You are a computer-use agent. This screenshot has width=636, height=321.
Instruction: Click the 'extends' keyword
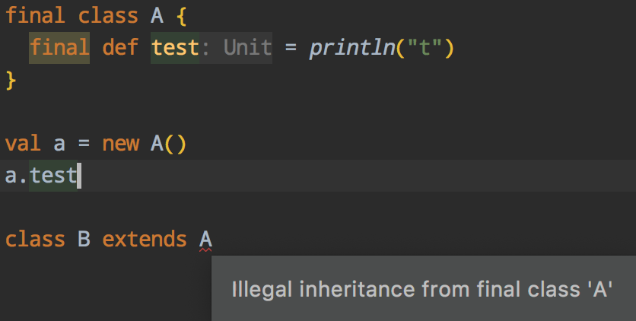[145, 239]
